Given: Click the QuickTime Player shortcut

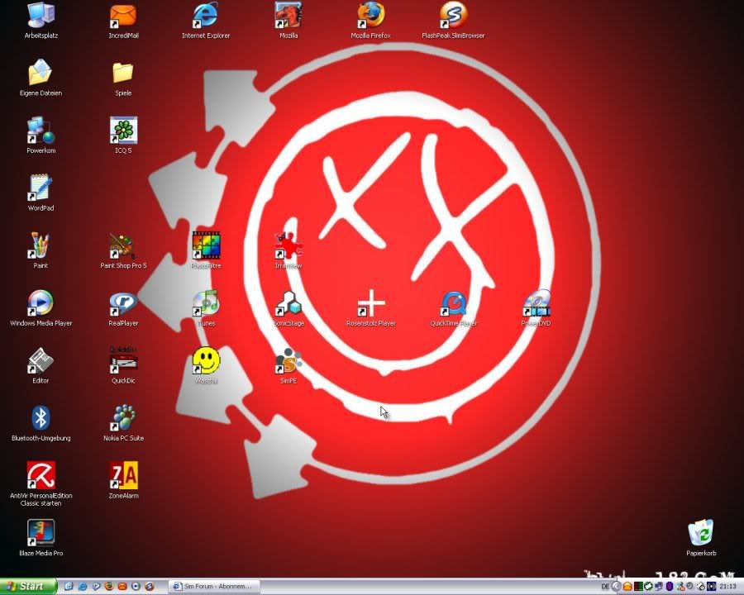Looking at the screenshot, I should tap(453, 303).
